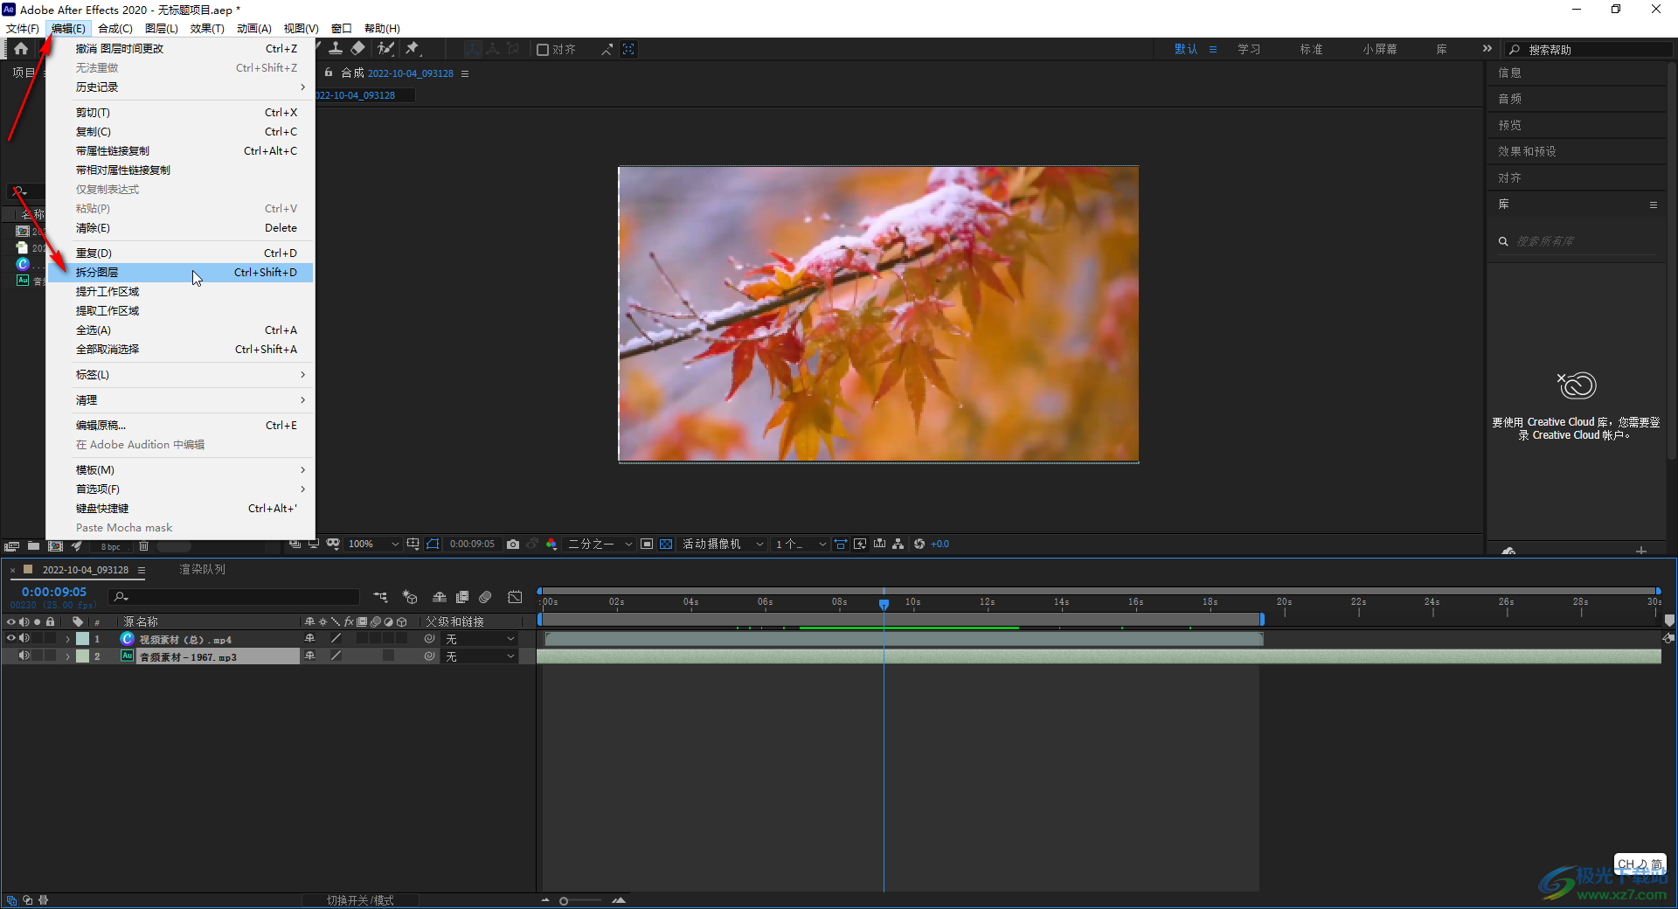1678x909 pixels.
Task: Click the region of interest icon
Action: click(647, 544)
